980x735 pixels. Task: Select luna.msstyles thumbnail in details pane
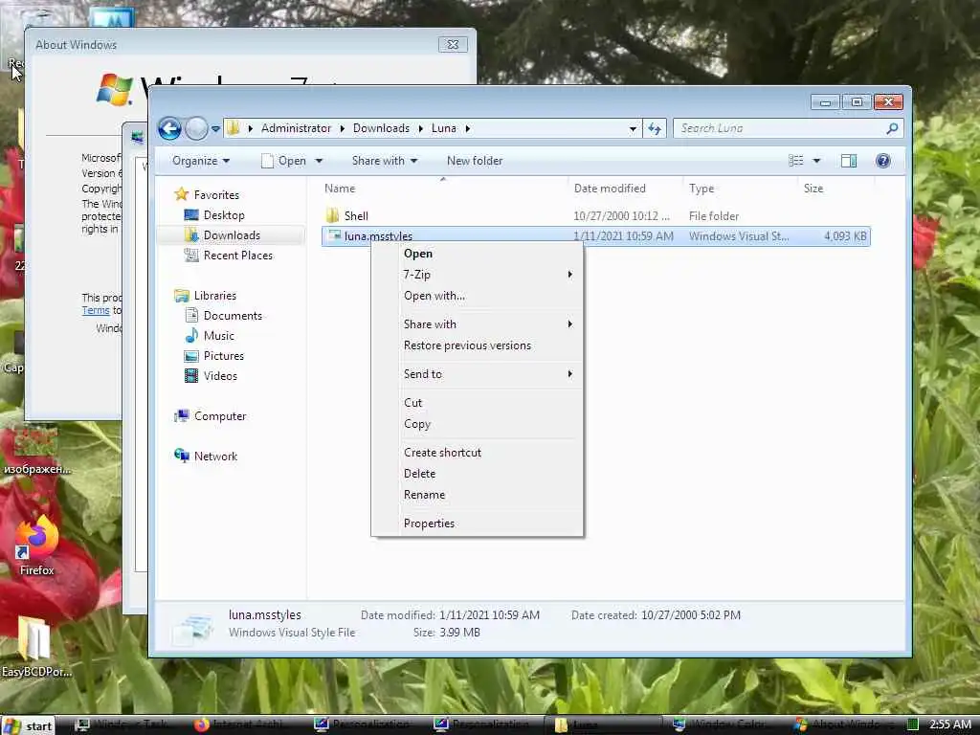click(193, 628)
